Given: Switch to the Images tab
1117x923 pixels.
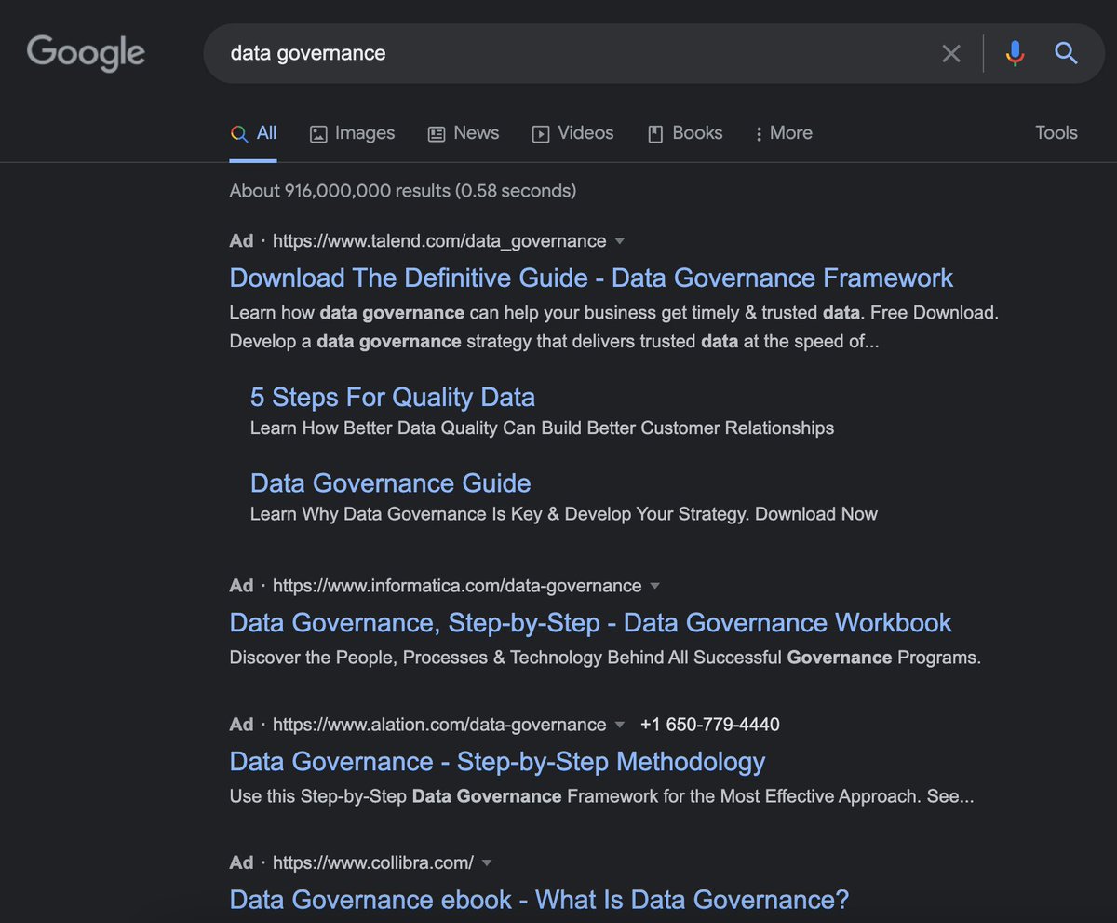Looking at the screenshot, I should pyautogui.click(x=352, y=133).
